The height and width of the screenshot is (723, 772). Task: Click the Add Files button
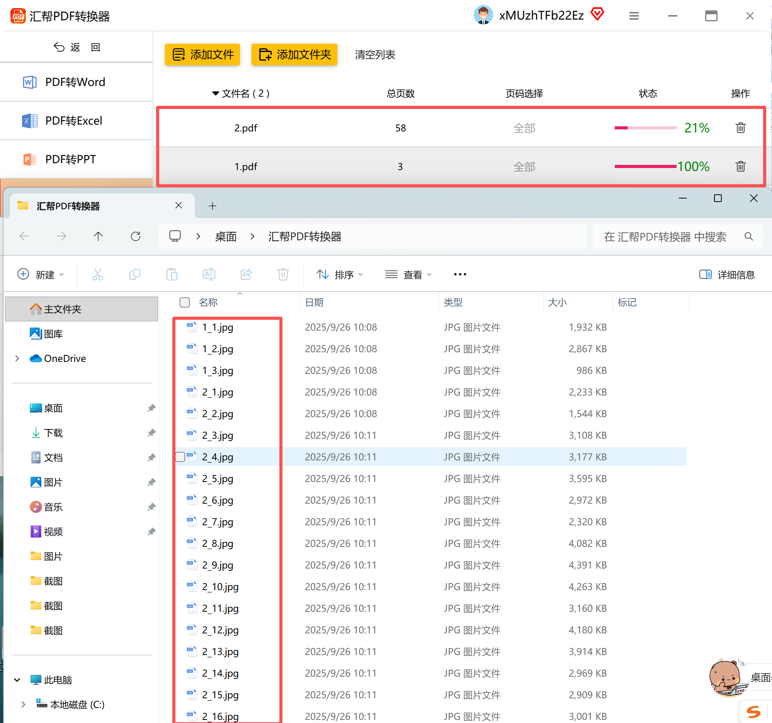202,54
